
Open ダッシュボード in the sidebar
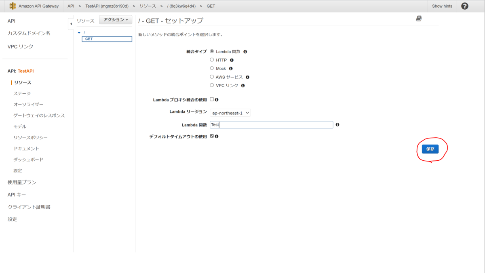[28, 160]
